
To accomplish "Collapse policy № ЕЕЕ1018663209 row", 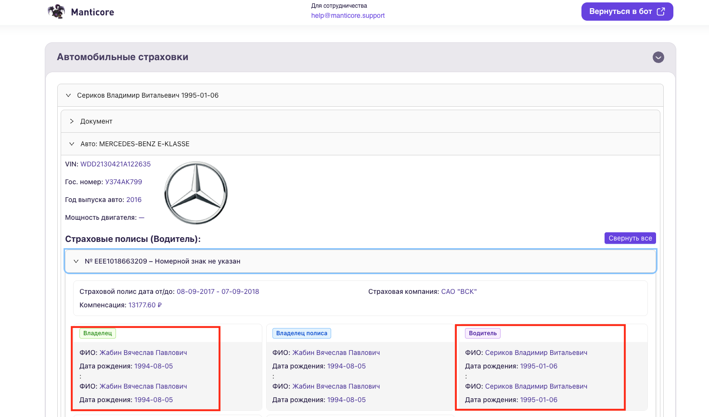I will coord(361,261).
